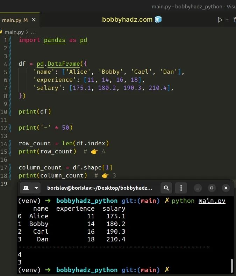Open new tab in terminal window
The image size is (236, 276).
pos(26,188)
